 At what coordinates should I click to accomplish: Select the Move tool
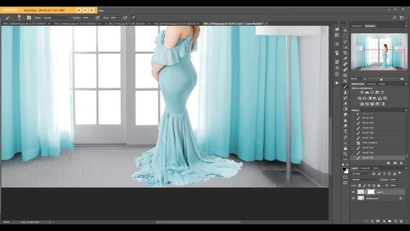click(345, 31)
